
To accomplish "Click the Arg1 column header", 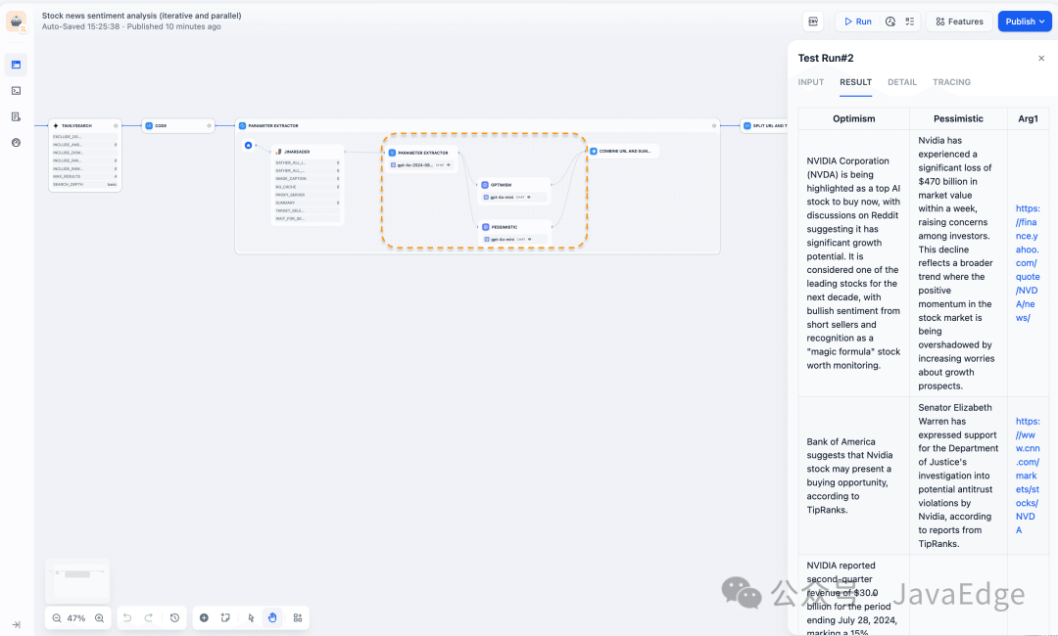I will click(x=1028, y=118).
